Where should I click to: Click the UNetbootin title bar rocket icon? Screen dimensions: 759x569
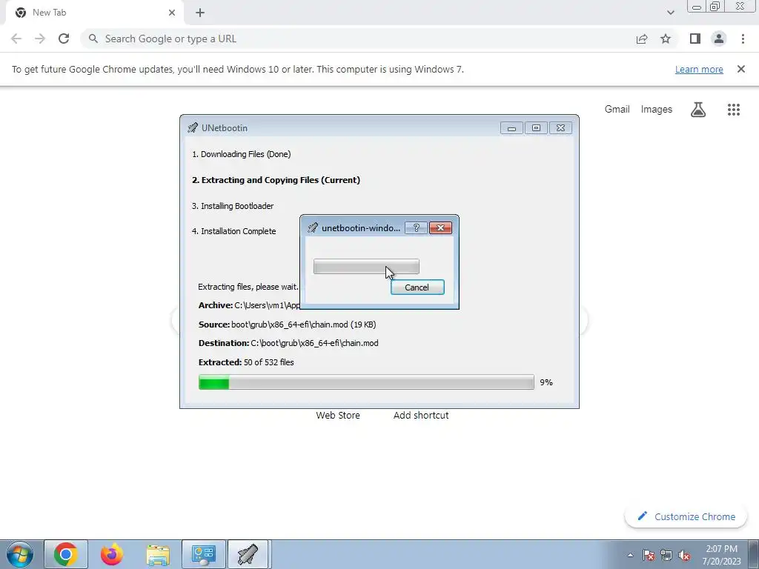pos(193,127)
